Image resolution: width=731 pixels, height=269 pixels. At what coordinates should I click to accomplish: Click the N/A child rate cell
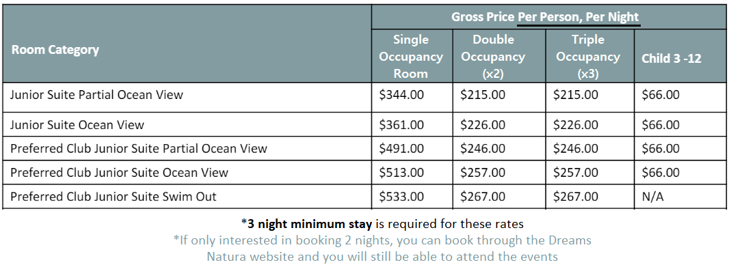click(652, 197)
